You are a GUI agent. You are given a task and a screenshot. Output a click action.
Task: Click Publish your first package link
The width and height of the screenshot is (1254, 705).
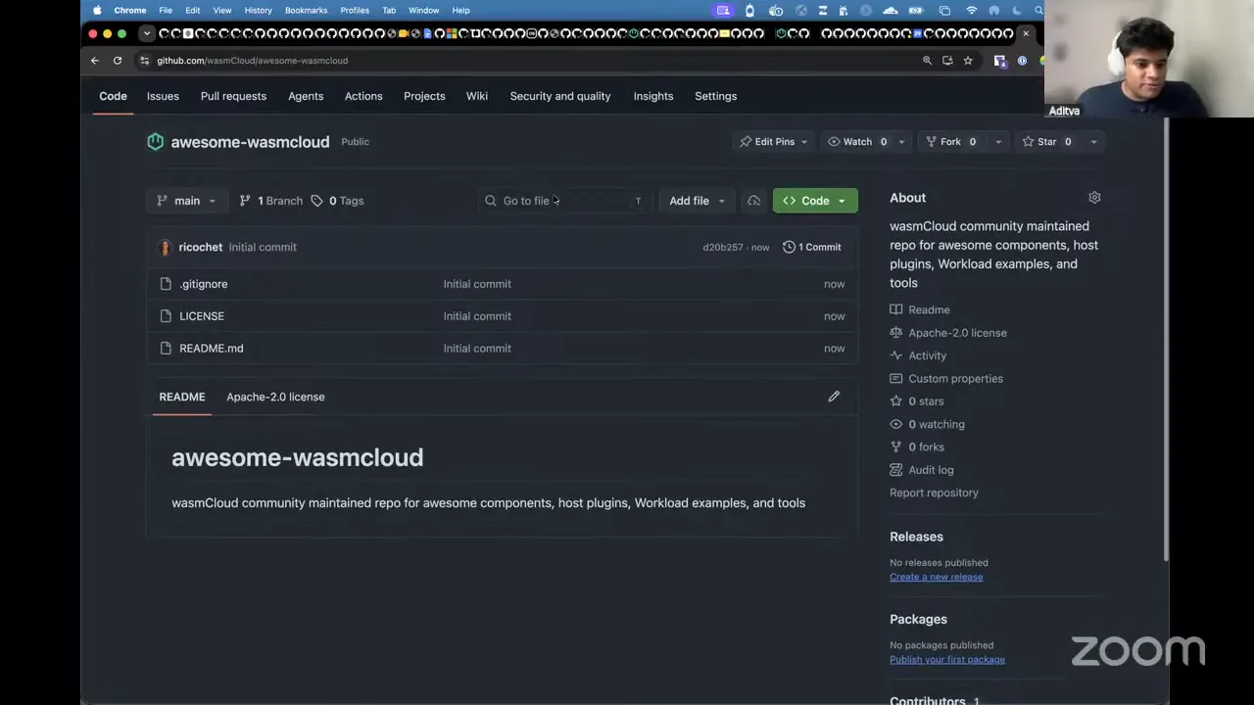point(947,660)
